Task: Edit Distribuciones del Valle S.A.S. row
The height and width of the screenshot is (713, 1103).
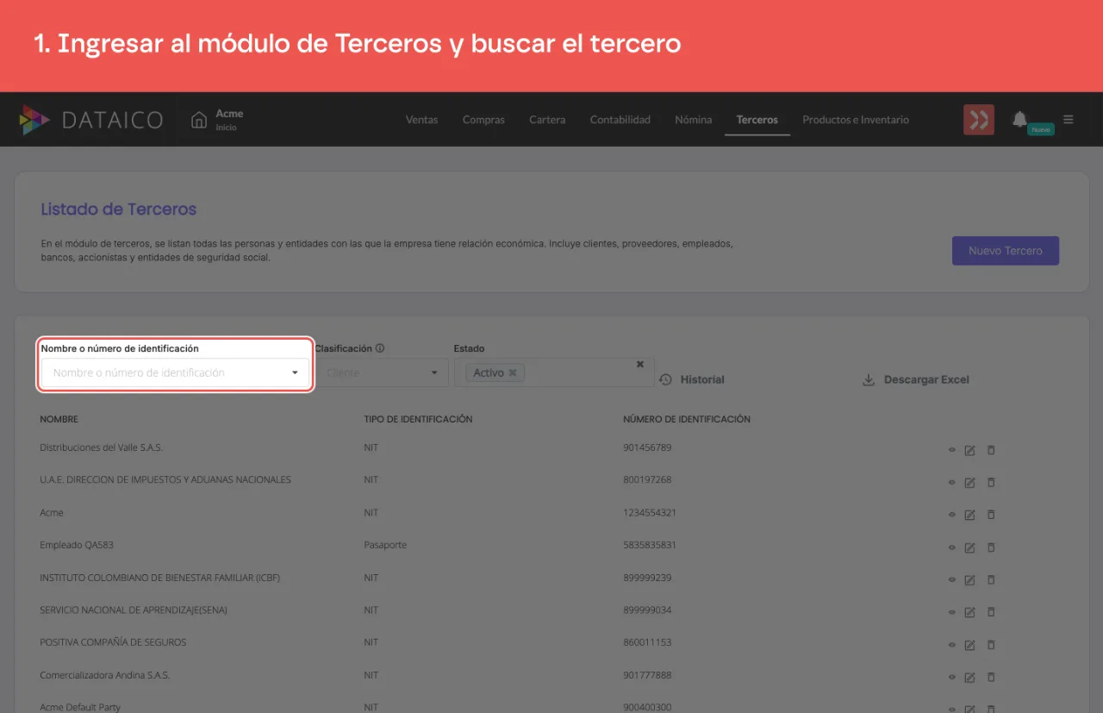Action: pos(969,450)
